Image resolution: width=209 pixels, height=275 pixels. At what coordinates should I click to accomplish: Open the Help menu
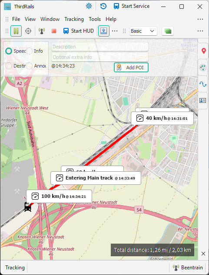pos(111,19)
